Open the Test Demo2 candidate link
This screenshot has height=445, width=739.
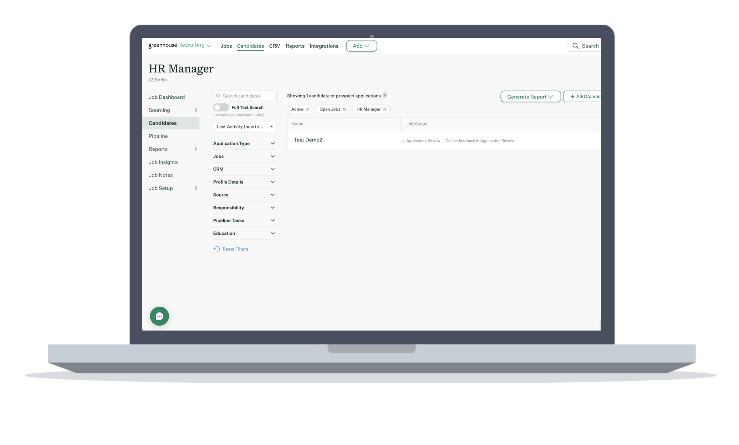click(308, 140)
